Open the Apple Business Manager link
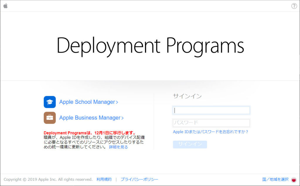This screenshot has height=186, width=300. [90, 118]
